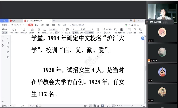This screenshot has height=108, width=178.
Task: Enter fullscreen from status bar corner
Action: pos(144,106)
